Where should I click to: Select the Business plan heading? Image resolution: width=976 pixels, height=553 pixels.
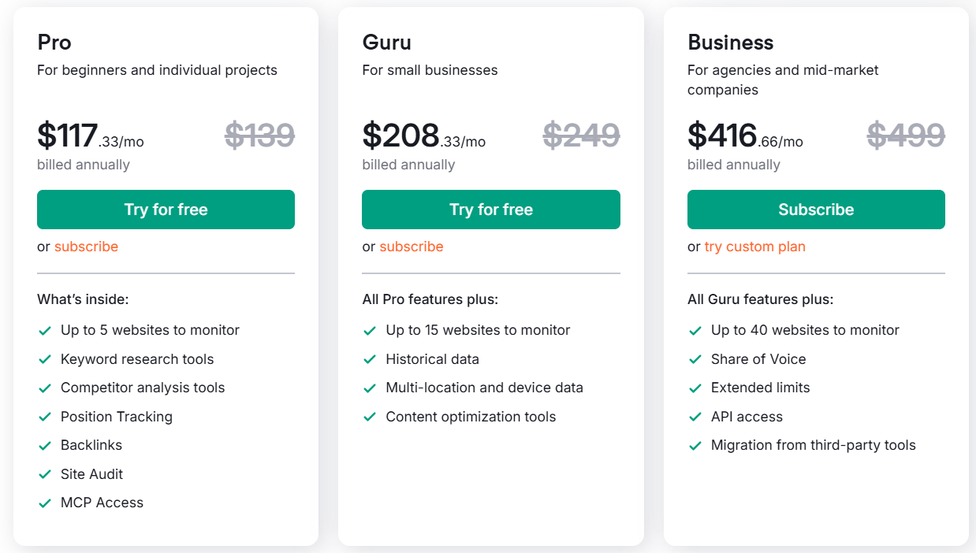[730, 42]
